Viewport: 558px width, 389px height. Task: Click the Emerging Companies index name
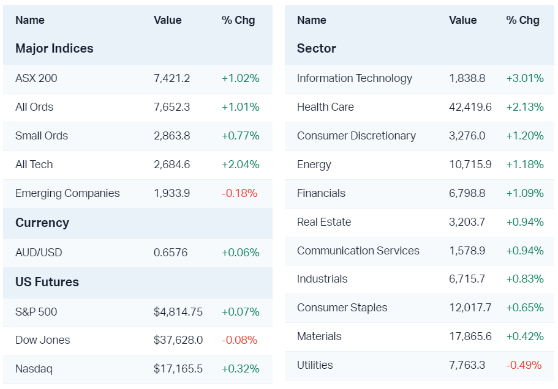pos(67,193)
